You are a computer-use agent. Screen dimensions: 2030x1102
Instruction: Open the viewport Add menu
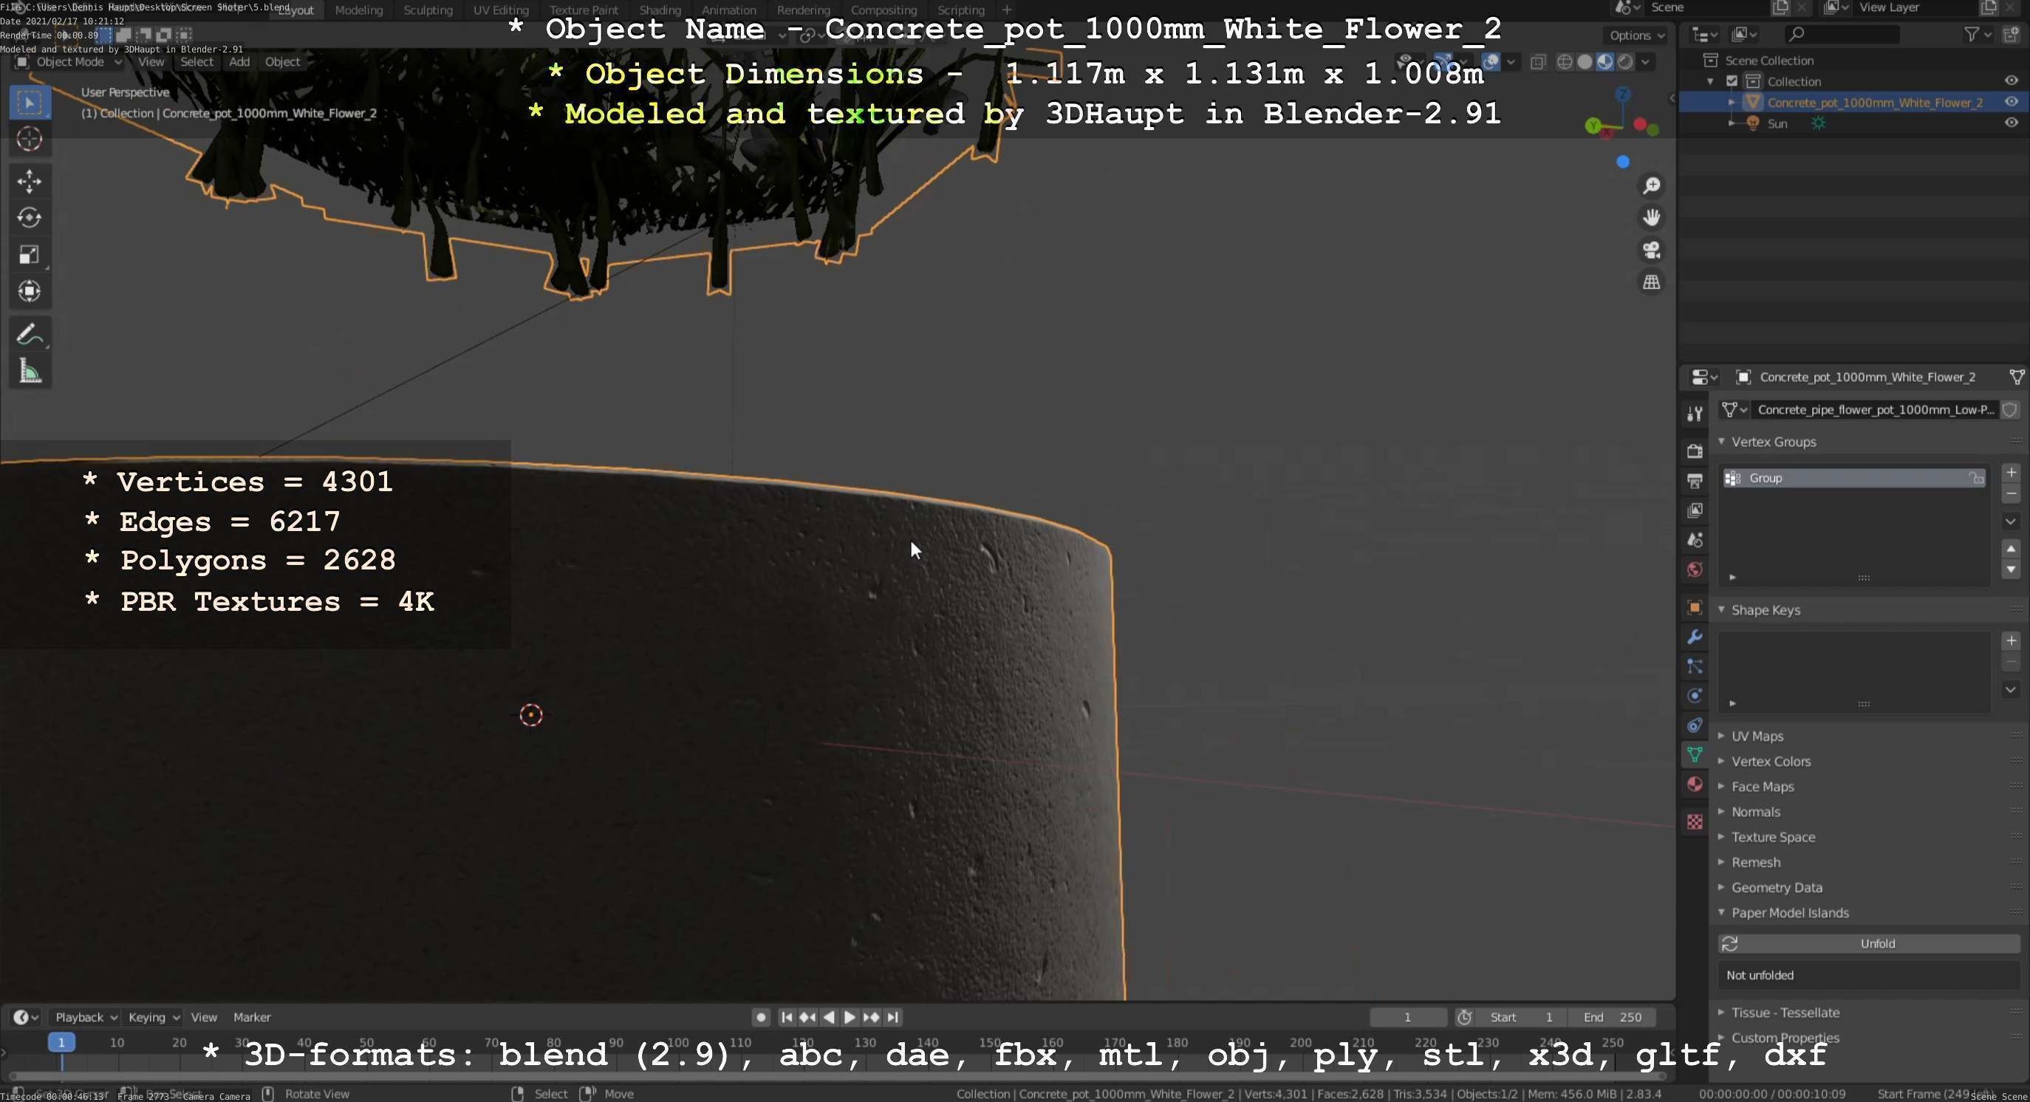coord(239,62)
